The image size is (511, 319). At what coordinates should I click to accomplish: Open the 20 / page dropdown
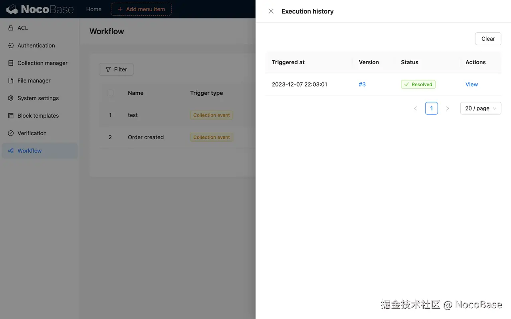coord(481,108)
